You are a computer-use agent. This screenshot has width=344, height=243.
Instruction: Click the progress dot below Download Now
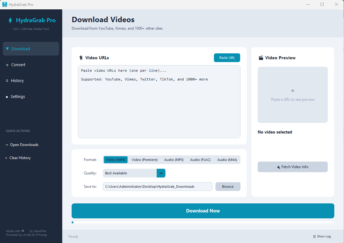coord(73,222)
